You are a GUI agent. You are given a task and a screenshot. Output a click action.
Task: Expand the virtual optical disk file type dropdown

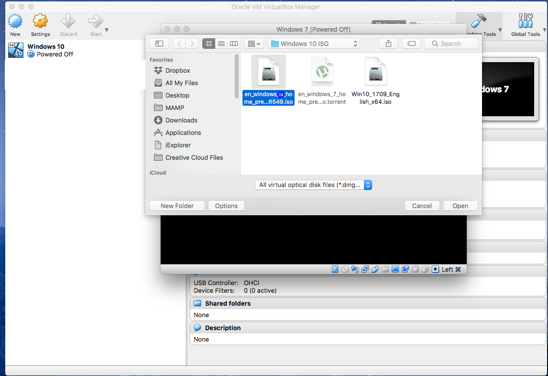[x=314, y=185]
